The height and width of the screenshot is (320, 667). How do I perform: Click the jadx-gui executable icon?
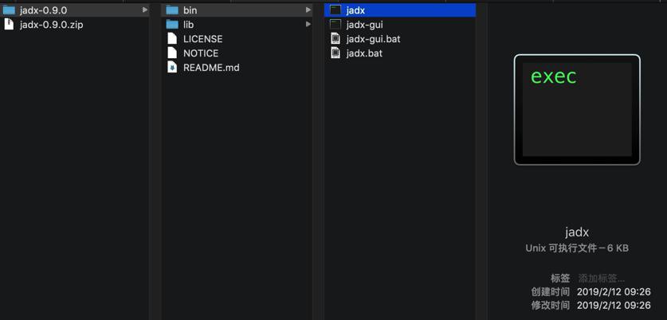tap(335, 25)
